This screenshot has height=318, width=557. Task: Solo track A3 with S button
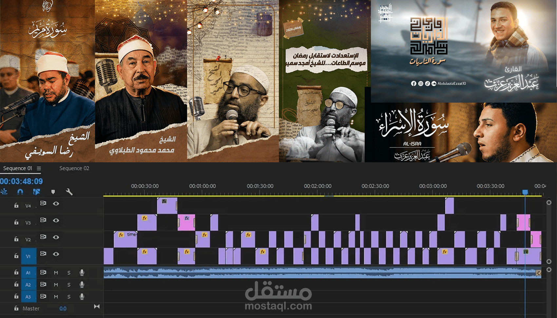[69, 297]
